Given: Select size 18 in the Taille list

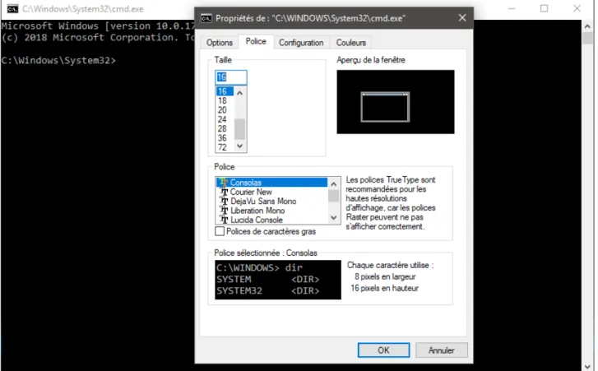Looking at the screenshot, I should tap(225, 100).
